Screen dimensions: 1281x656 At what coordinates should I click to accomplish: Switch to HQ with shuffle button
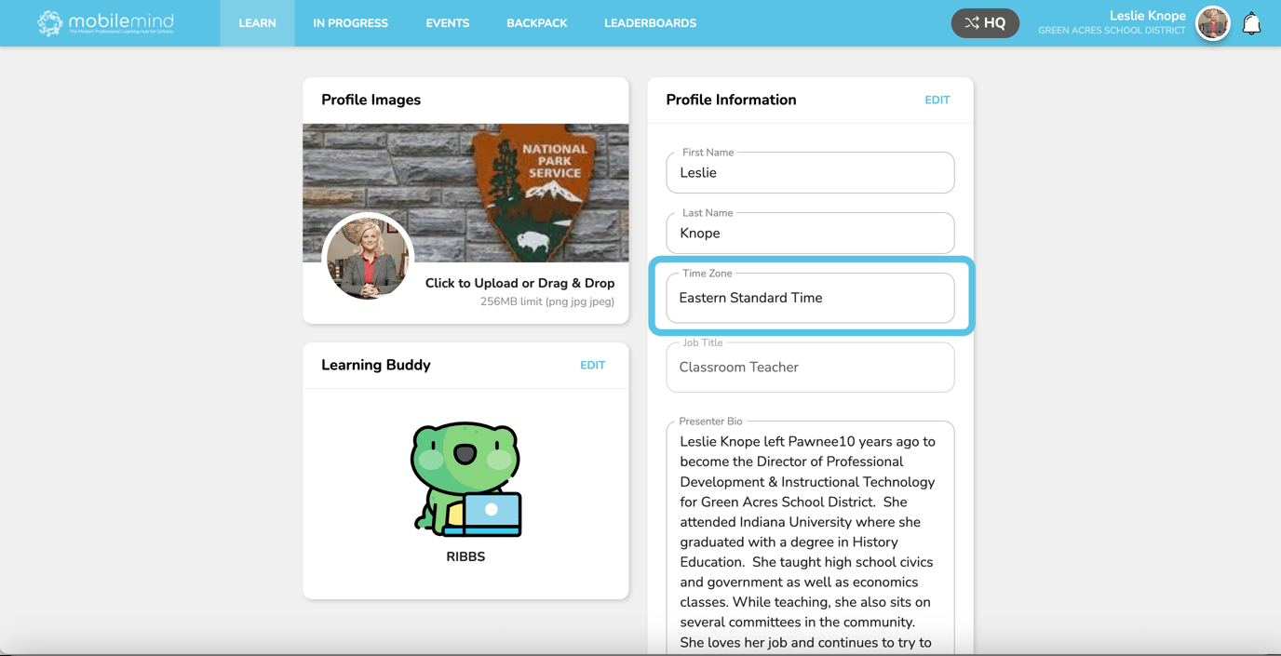[x=985, y=23]
